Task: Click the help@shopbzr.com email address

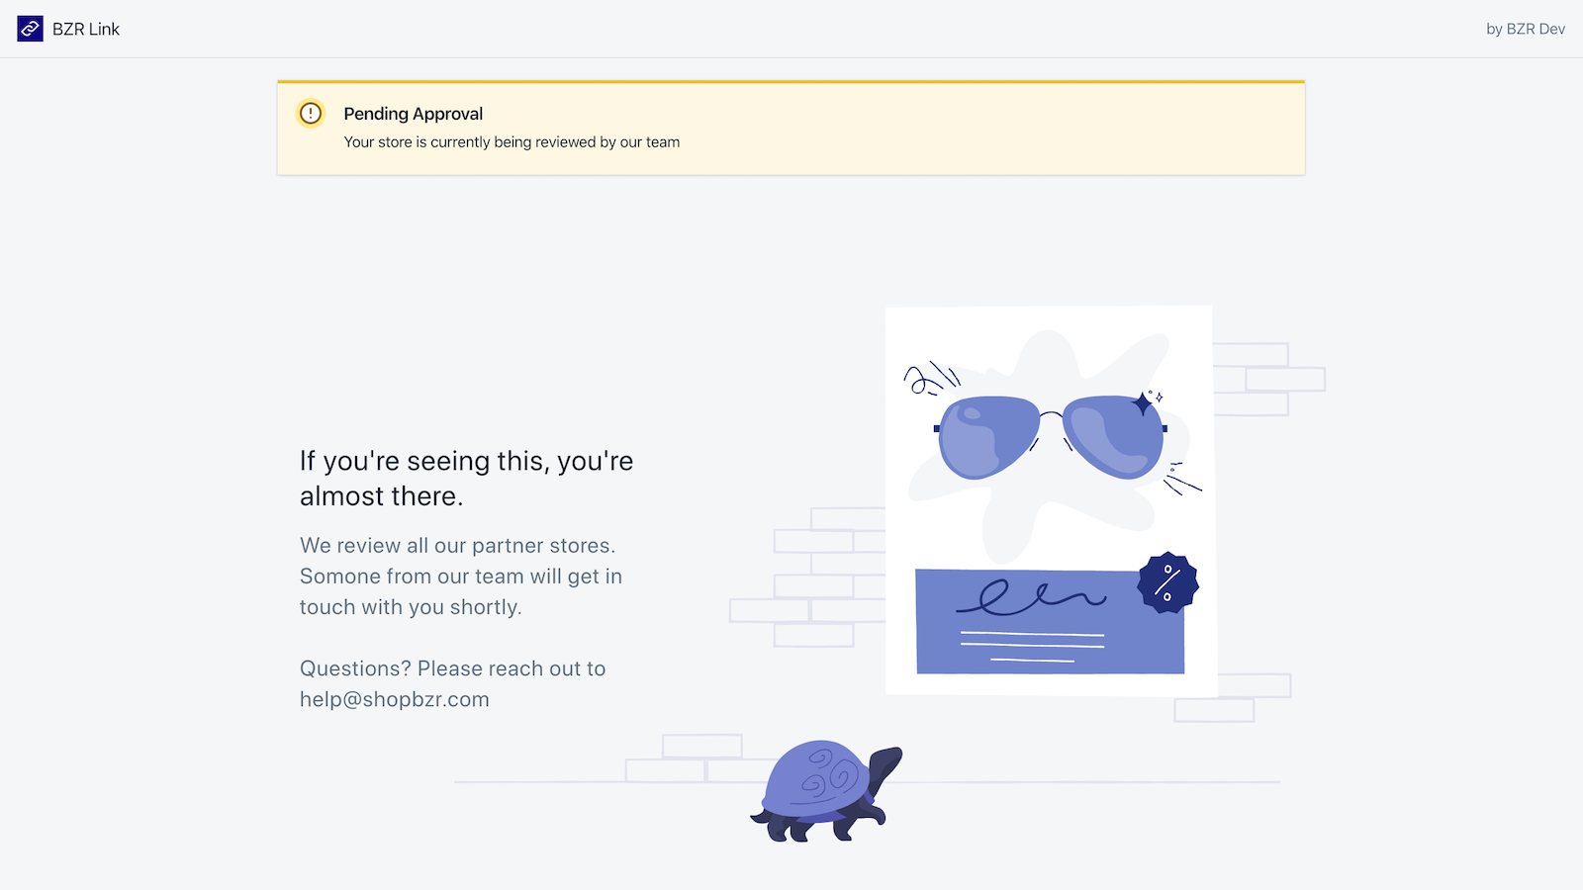Action: click(x=395, y=699)
